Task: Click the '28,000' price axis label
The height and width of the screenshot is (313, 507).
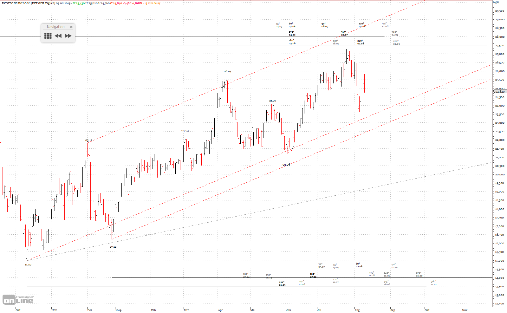Action: (x=500, y=37)
